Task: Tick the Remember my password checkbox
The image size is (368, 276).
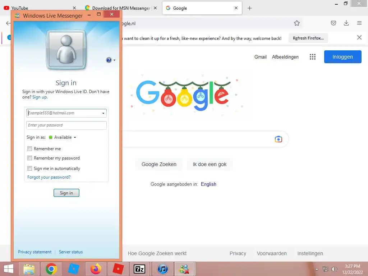Action: pos(29,158)
